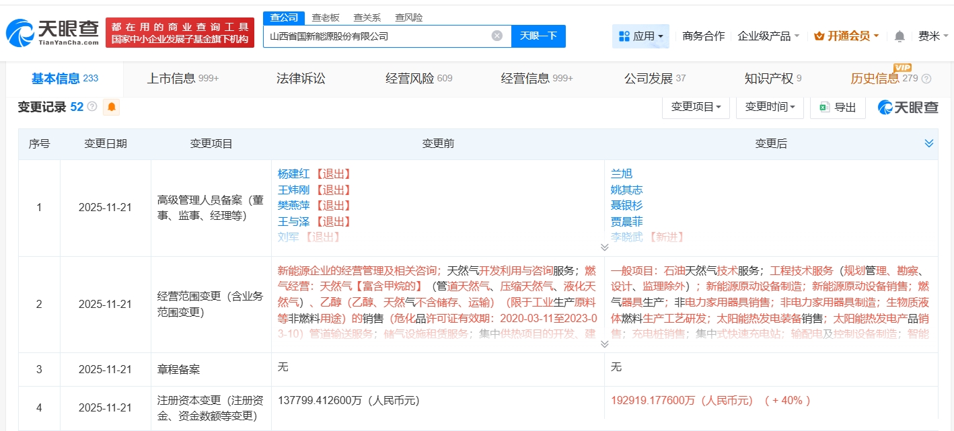
Task: Collapse rows via blue double-arrow in 变更后 header
Action: pyautogui.click(x=928, y=143)
